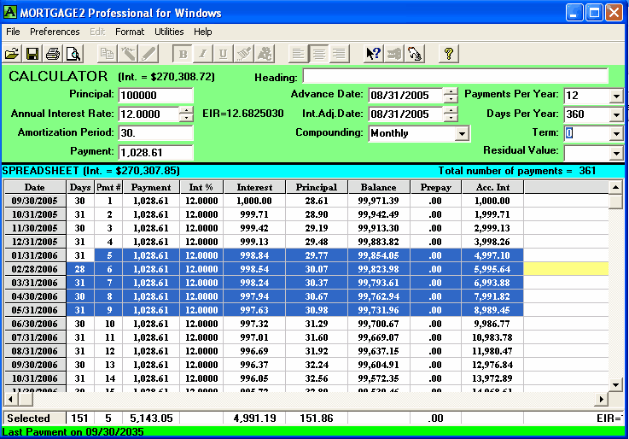
Task: Click the 06/30/2006 date row header
Action: tap(34, 325)
